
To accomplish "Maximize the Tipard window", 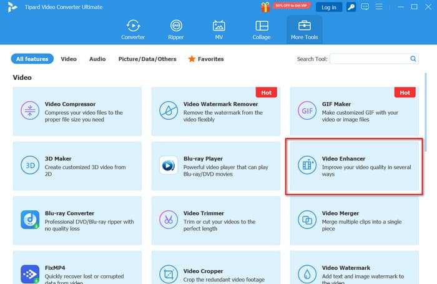I will tap(414, 7).
